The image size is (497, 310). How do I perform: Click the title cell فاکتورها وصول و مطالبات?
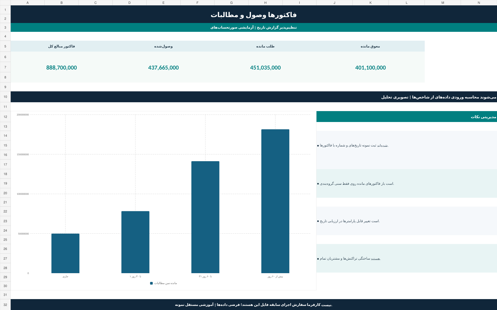point(254,14)
